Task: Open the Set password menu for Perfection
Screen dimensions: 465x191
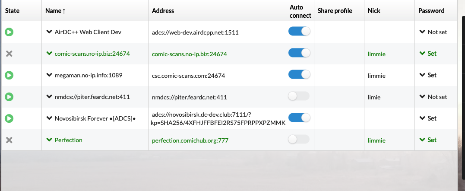Action: (x=428, y=140)
